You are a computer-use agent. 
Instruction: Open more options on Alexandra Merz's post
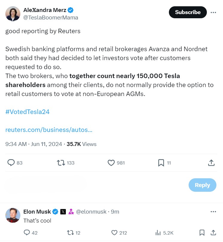213,12
